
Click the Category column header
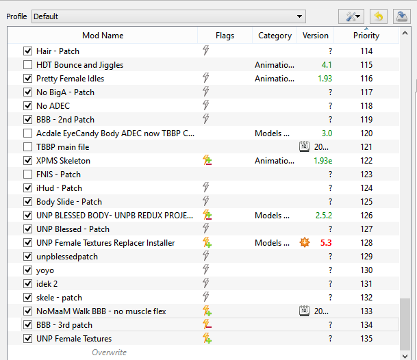click(x=275, y=36)
